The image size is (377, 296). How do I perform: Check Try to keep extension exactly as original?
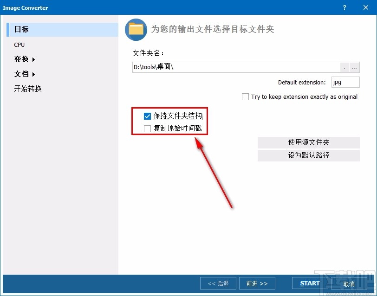(245, 97)
